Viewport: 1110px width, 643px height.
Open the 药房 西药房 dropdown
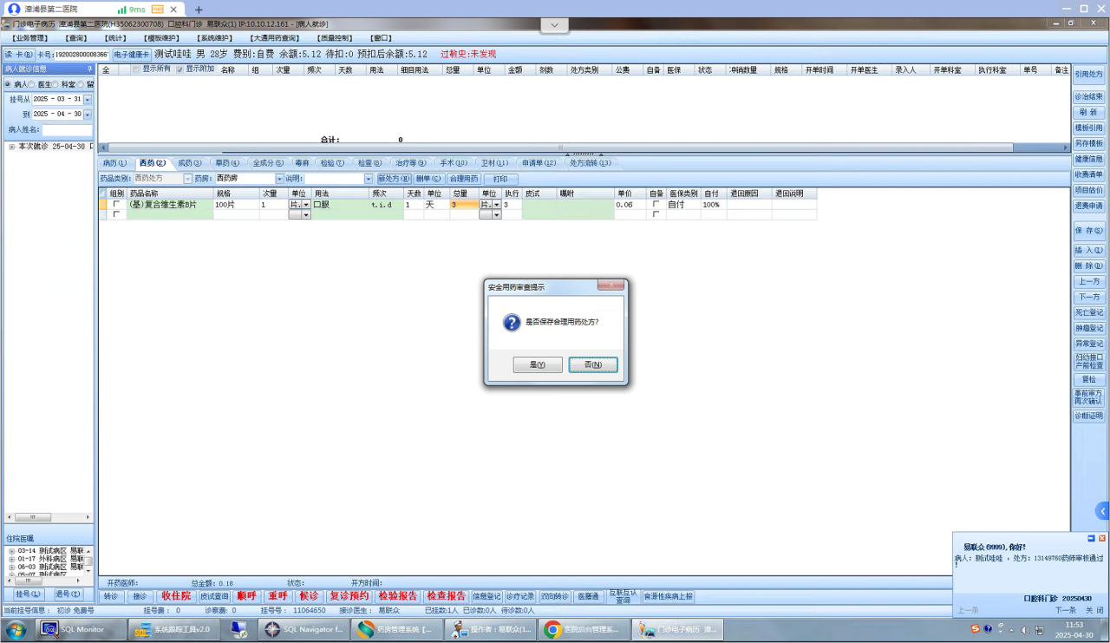click(279, 179)
